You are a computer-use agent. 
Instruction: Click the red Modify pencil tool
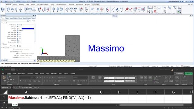click(127, 9)
